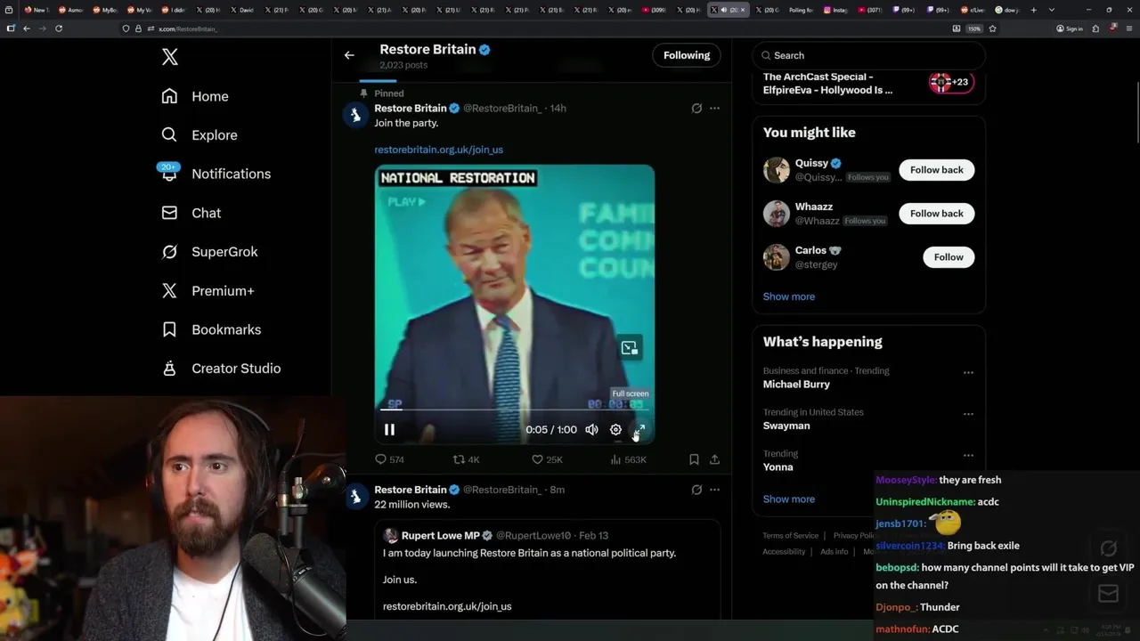Screen dimensions: 1140x641
Task: Pause the Restore Britain video
Action: [389, 429]
